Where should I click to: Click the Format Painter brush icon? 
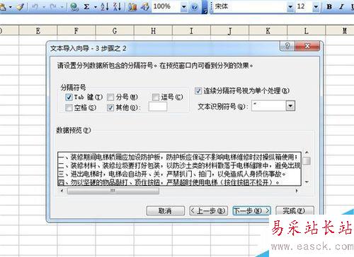pos(21,6)
